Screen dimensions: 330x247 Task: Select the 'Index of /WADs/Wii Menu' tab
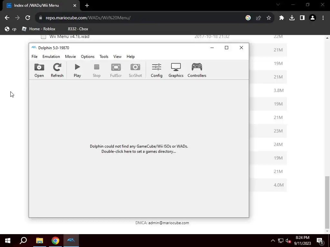tap(41, 5)
